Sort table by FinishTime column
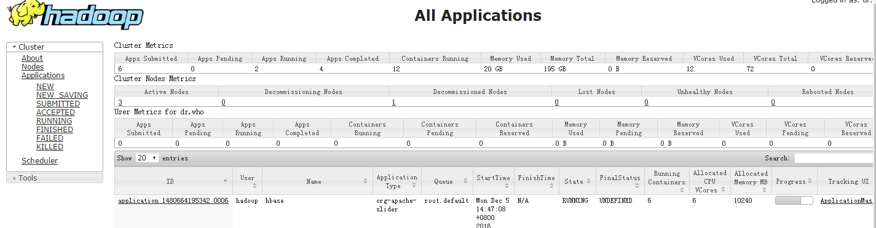The height and width of the screenshot is (228, 876). 536,181
